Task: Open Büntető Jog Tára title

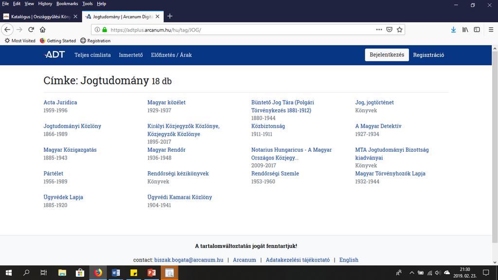Action: click(283, 106)
